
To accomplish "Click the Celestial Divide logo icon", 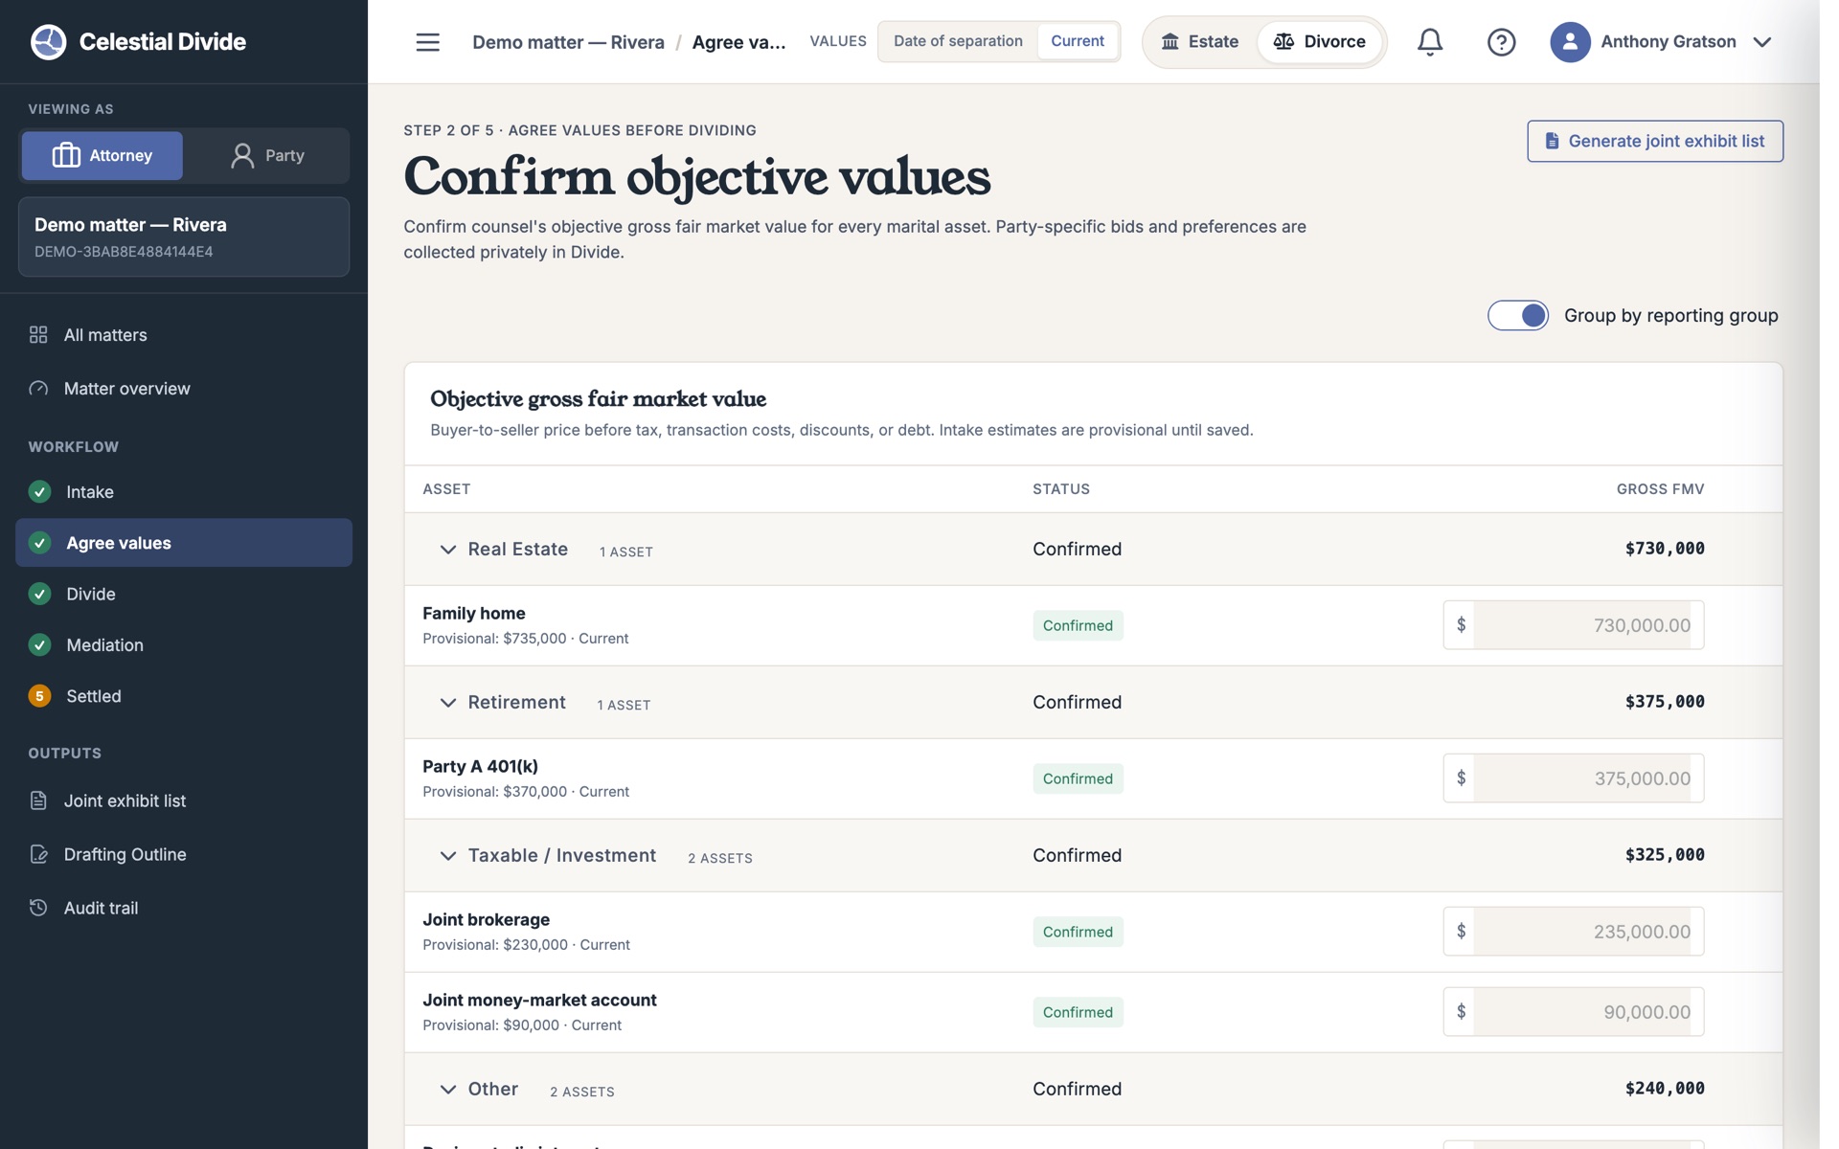I will 48,41.
